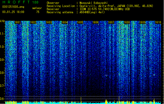Click the 1604 time marker
The image size is (164, 104).
[x=64, y=22]
